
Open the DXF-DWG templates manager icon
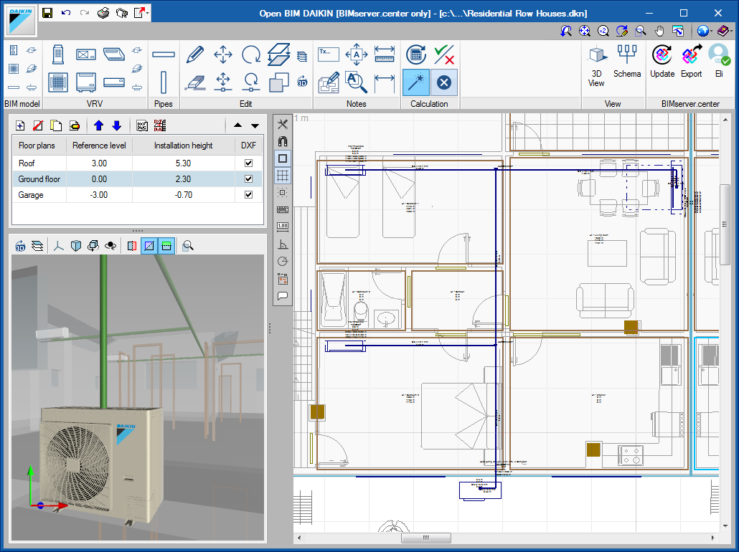(142, 125)
